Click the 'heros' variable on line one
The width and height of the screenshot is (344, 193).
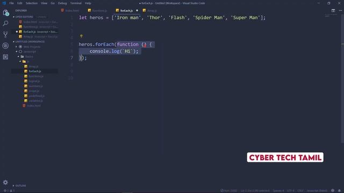pos(96,18)
